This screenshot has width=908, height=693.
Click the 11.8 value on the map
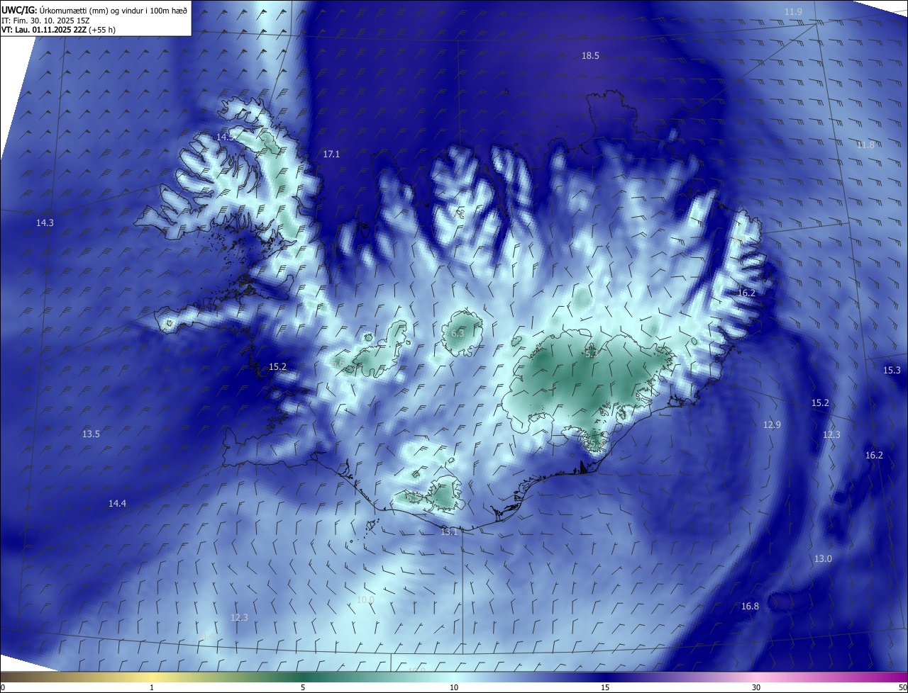tap(865, 145)
